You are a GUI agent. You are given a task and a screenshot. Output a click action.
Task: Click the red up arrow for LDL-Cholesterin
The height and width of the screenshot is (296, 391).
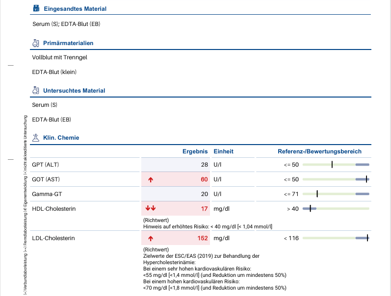pos(151,239)
